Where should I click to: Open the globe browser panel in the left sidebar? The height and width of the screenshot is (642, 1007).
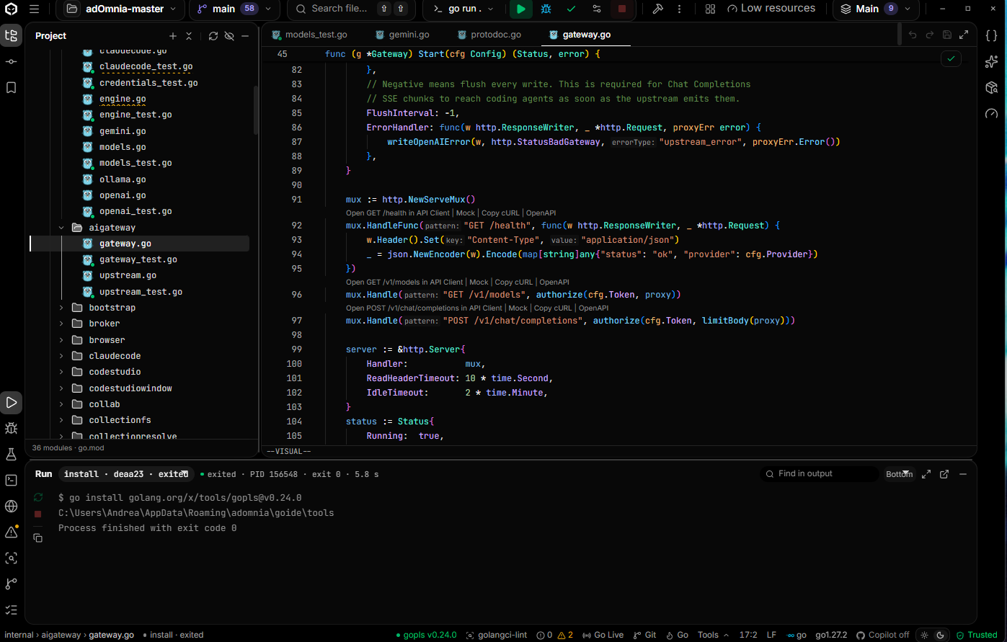(x=11, y=506)
